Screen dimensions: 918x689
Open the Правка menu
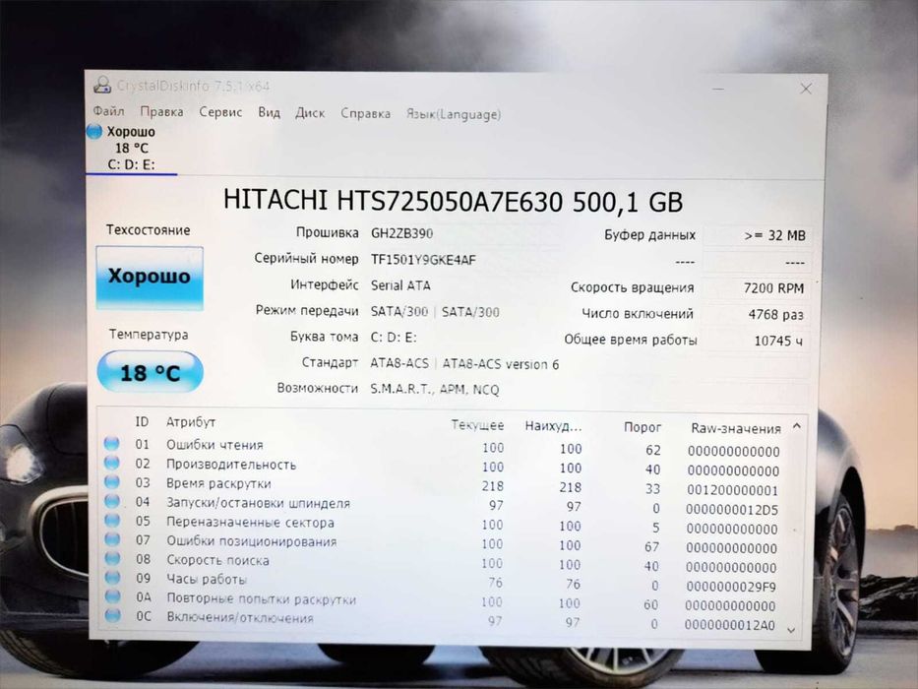click(161, 111)
